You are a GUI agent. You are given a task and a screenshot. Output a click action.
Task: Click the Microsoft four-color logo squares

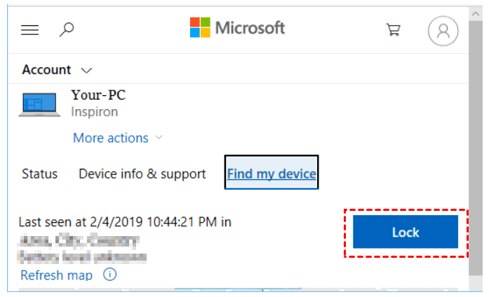[x=200, y=27]
